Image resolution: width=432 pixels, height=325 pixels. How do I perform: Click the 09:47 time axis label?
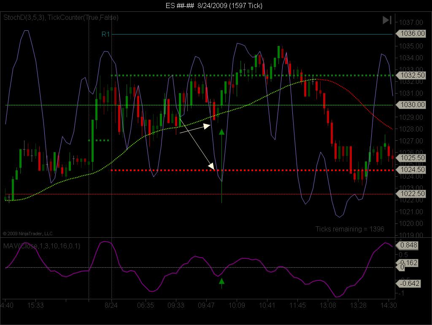tap(206, 305)
